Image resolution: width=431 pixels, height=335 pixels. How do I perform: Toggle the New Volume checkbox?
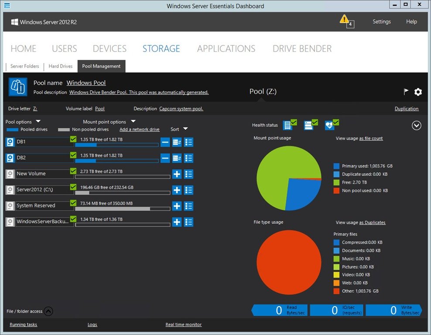[x=73, y=171]
